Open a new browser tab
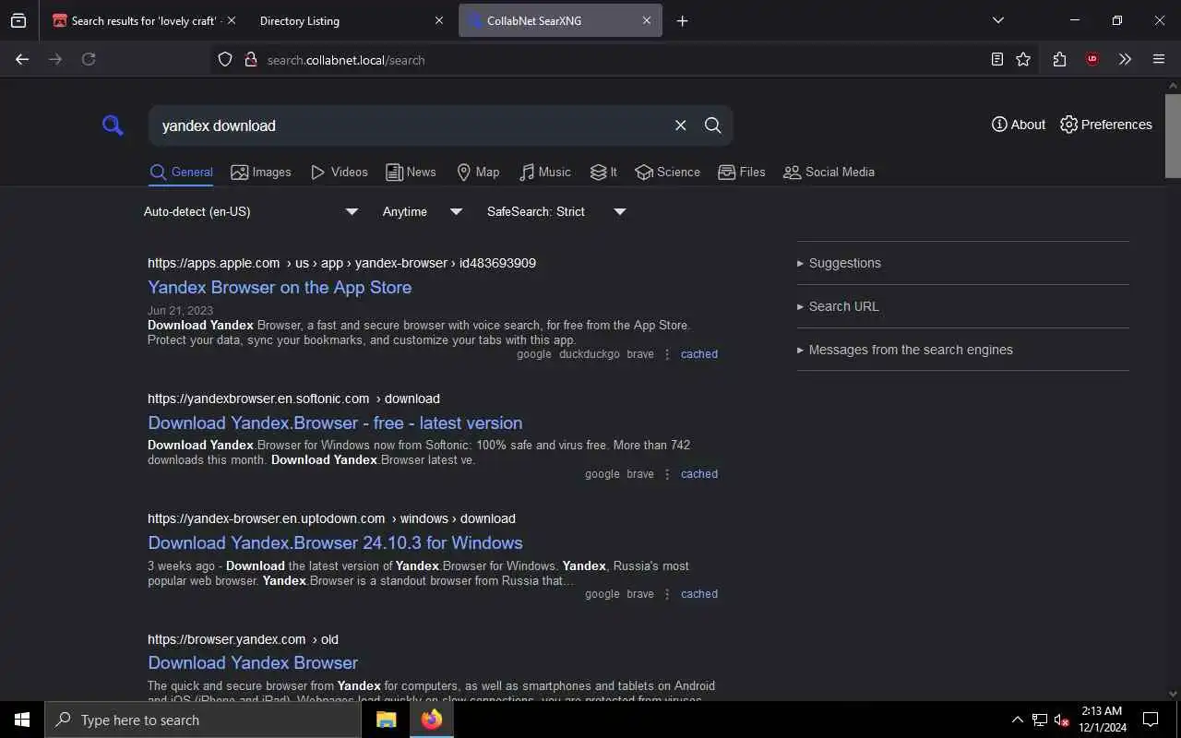The height and width of the screenshot is (738, 1181). click(x=683, y=20)
